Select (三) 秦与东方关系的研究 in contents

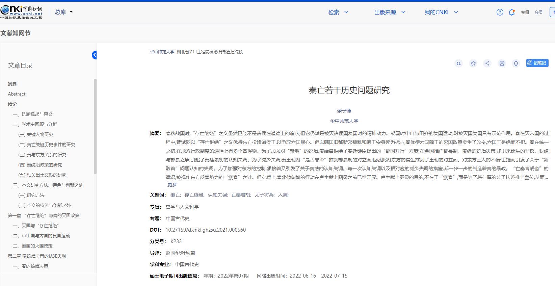[42, 155]
